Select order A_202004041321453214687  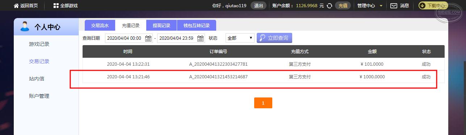click(x=218, y=77)
